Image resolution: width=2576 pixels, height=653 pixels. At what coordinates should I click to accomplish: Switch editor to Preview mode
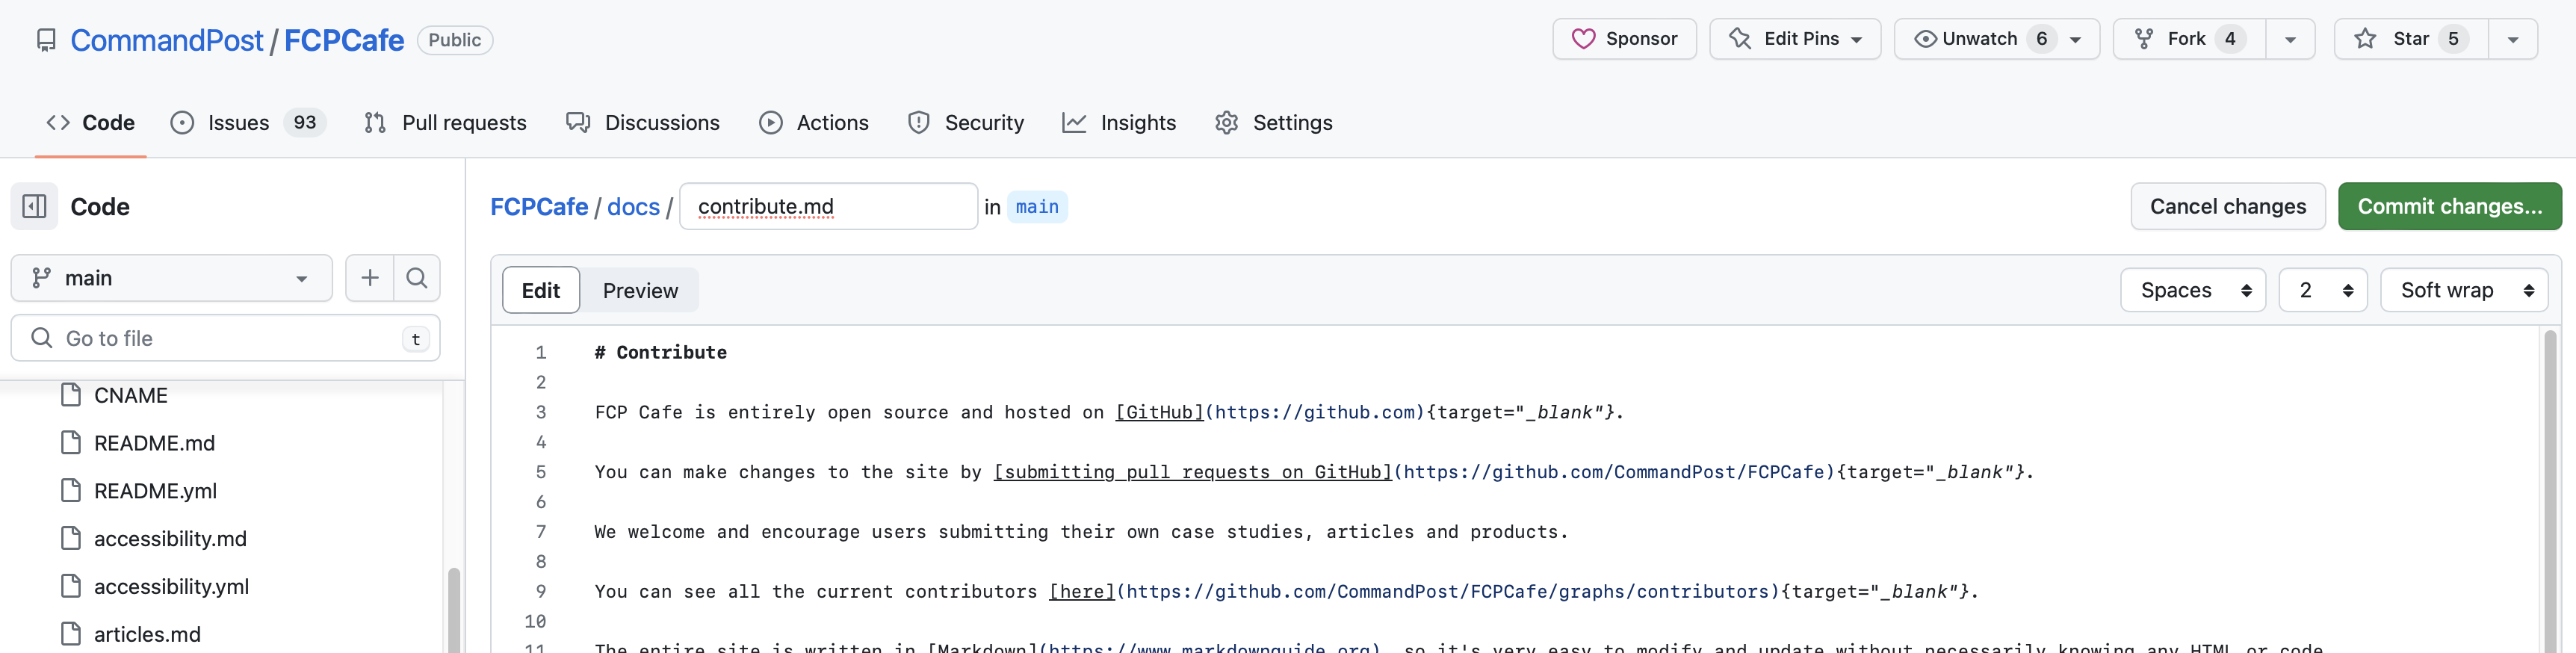tap(640, 291)
